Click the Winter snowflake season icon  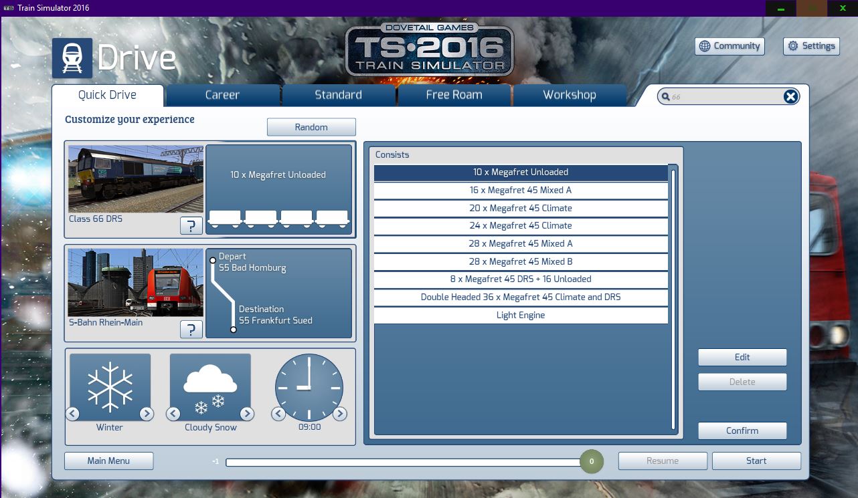pos(110,387)
